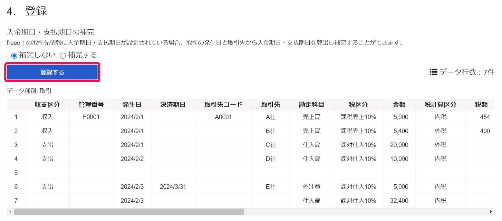Click the list icon beside データ行数

coord(433,72)
